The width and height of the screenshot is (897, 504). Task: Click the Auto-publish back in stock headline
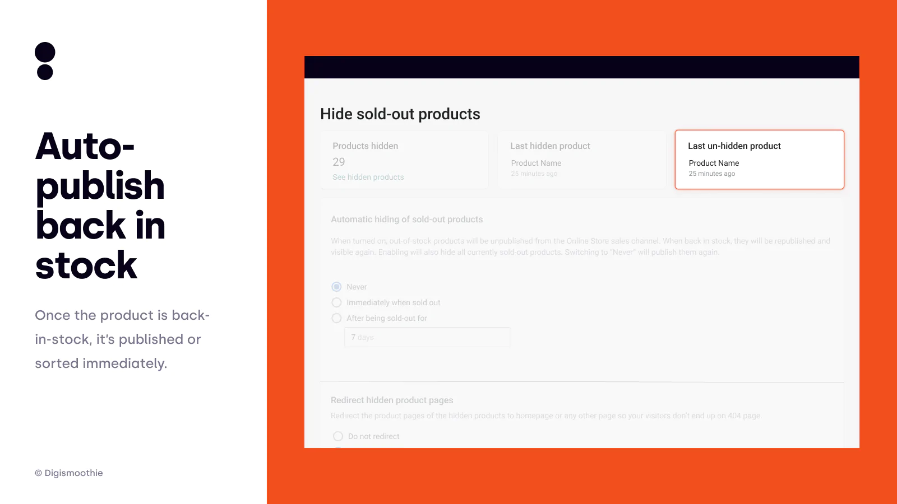tap(100, 205)
